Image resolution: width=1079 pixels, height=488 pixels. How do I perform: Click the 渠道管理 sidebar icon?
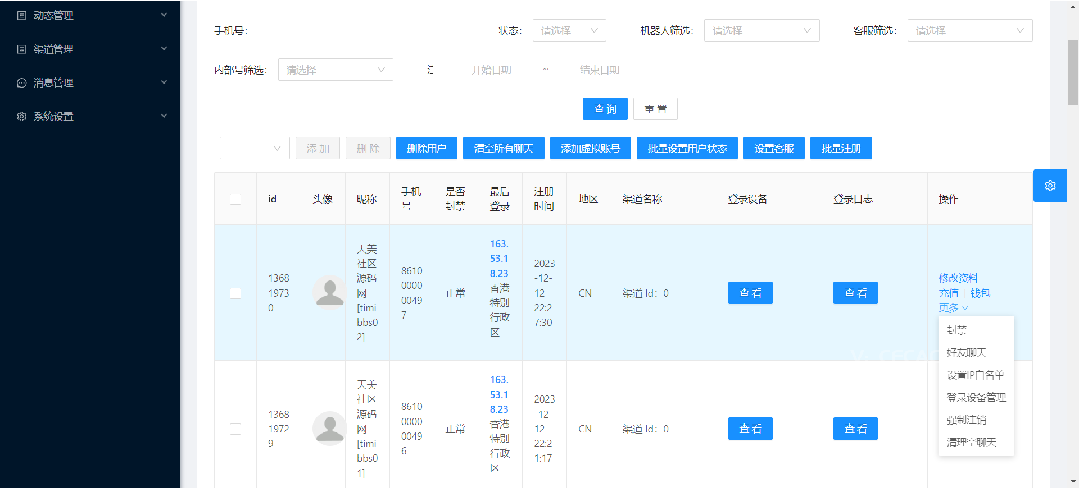point(22,49)
